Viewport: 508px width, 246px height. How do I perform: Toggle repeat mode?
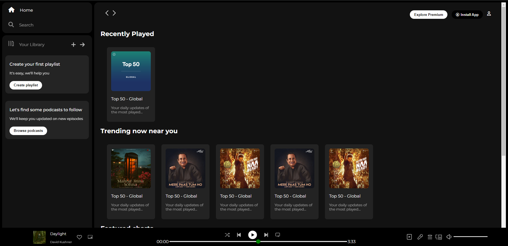tap(278, 235)
